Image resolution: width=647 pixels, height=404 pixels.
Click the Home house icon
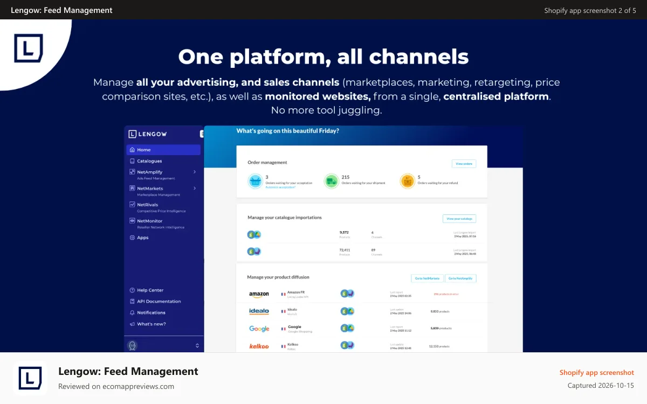(x=132, y=150)
